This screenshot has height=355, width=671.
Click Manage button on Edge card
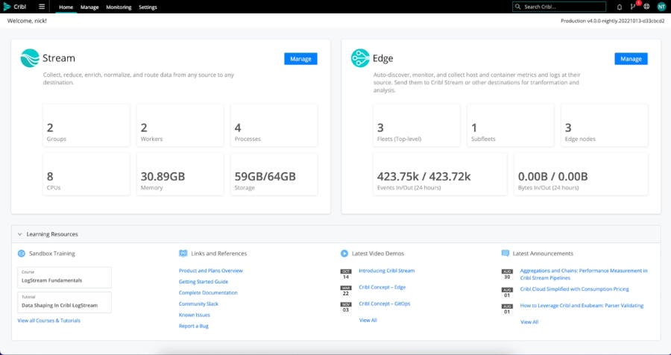point(631,59)
